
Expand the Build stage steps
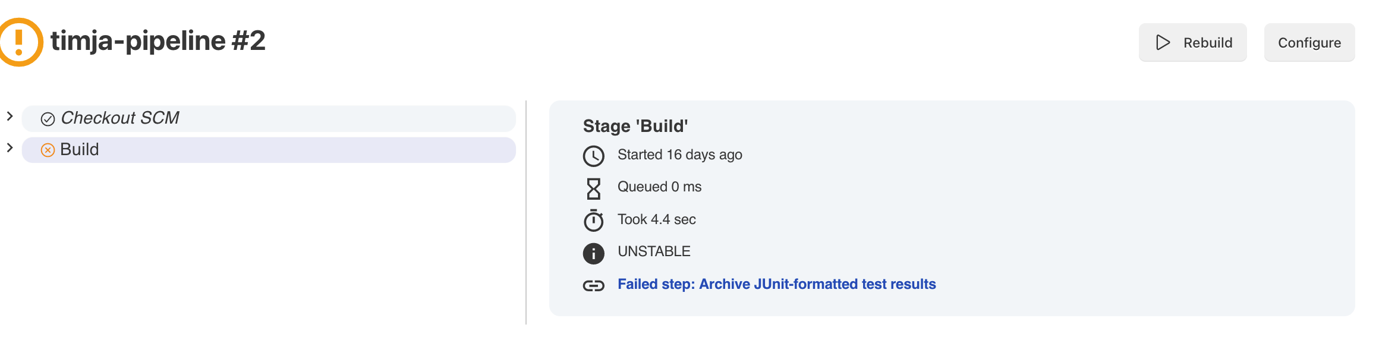click(x=10, y=149)
